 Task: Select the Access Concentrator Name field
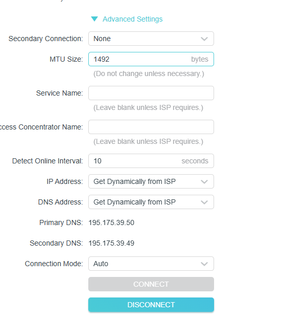pyautogui.click(x=151, y=127)
